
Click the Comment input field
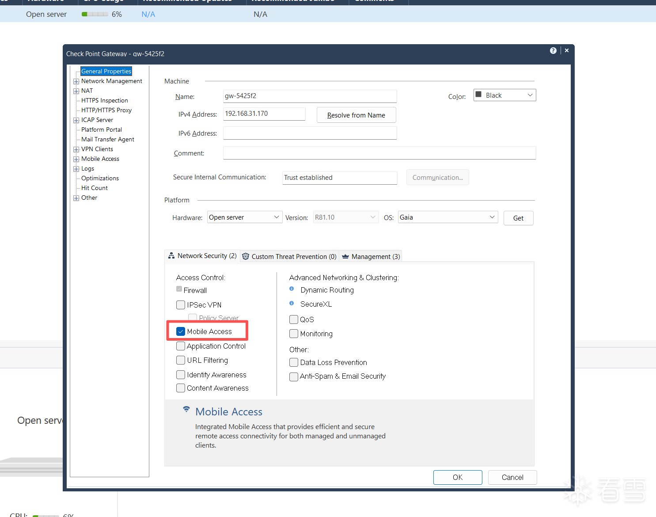[x=379, y=153]
